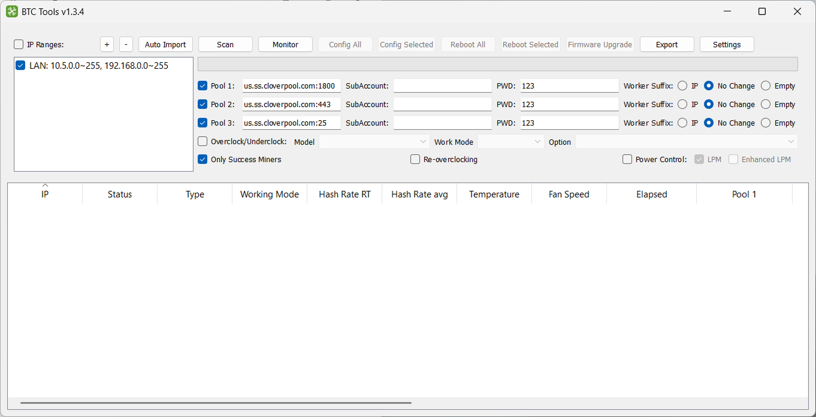Sort by Elapsed column header
Image resolution: width=816 pixels, height=417 pixels.
tap(652, 194)
